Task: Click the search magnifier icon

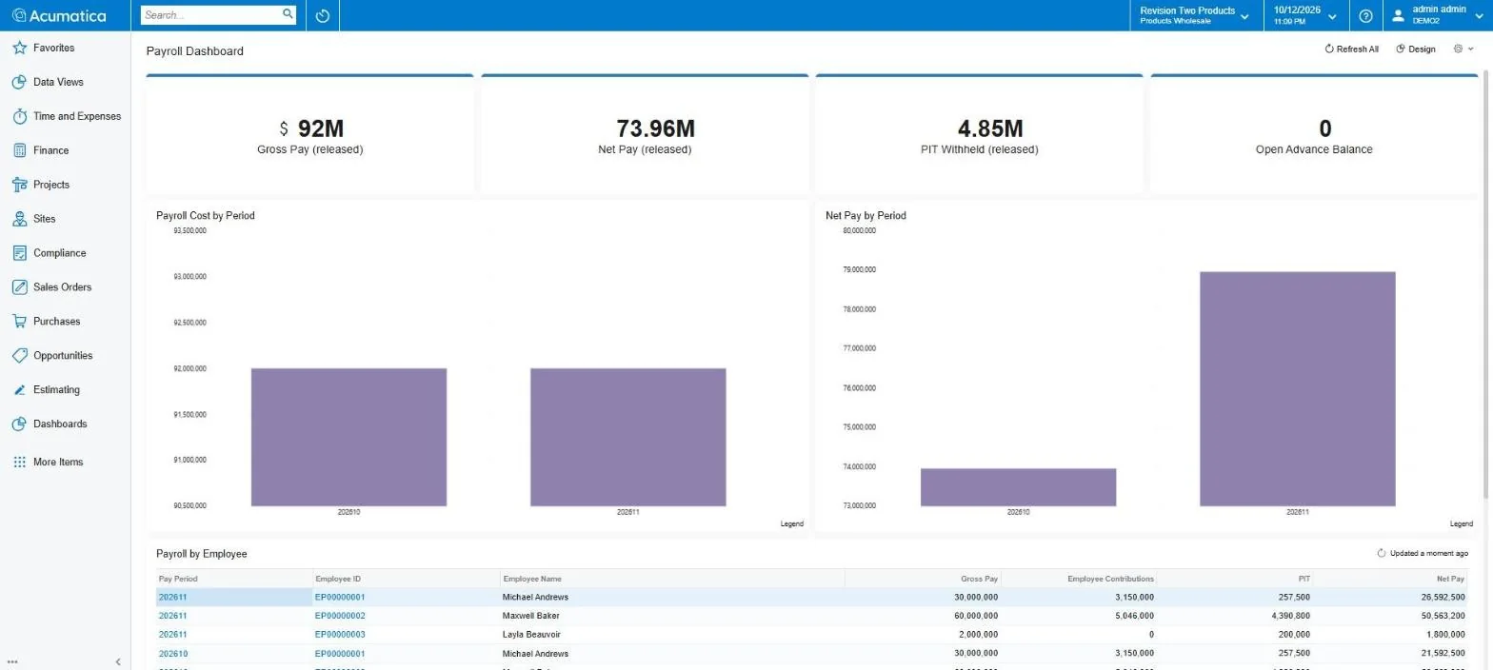Action: click(x=288, y=14)
